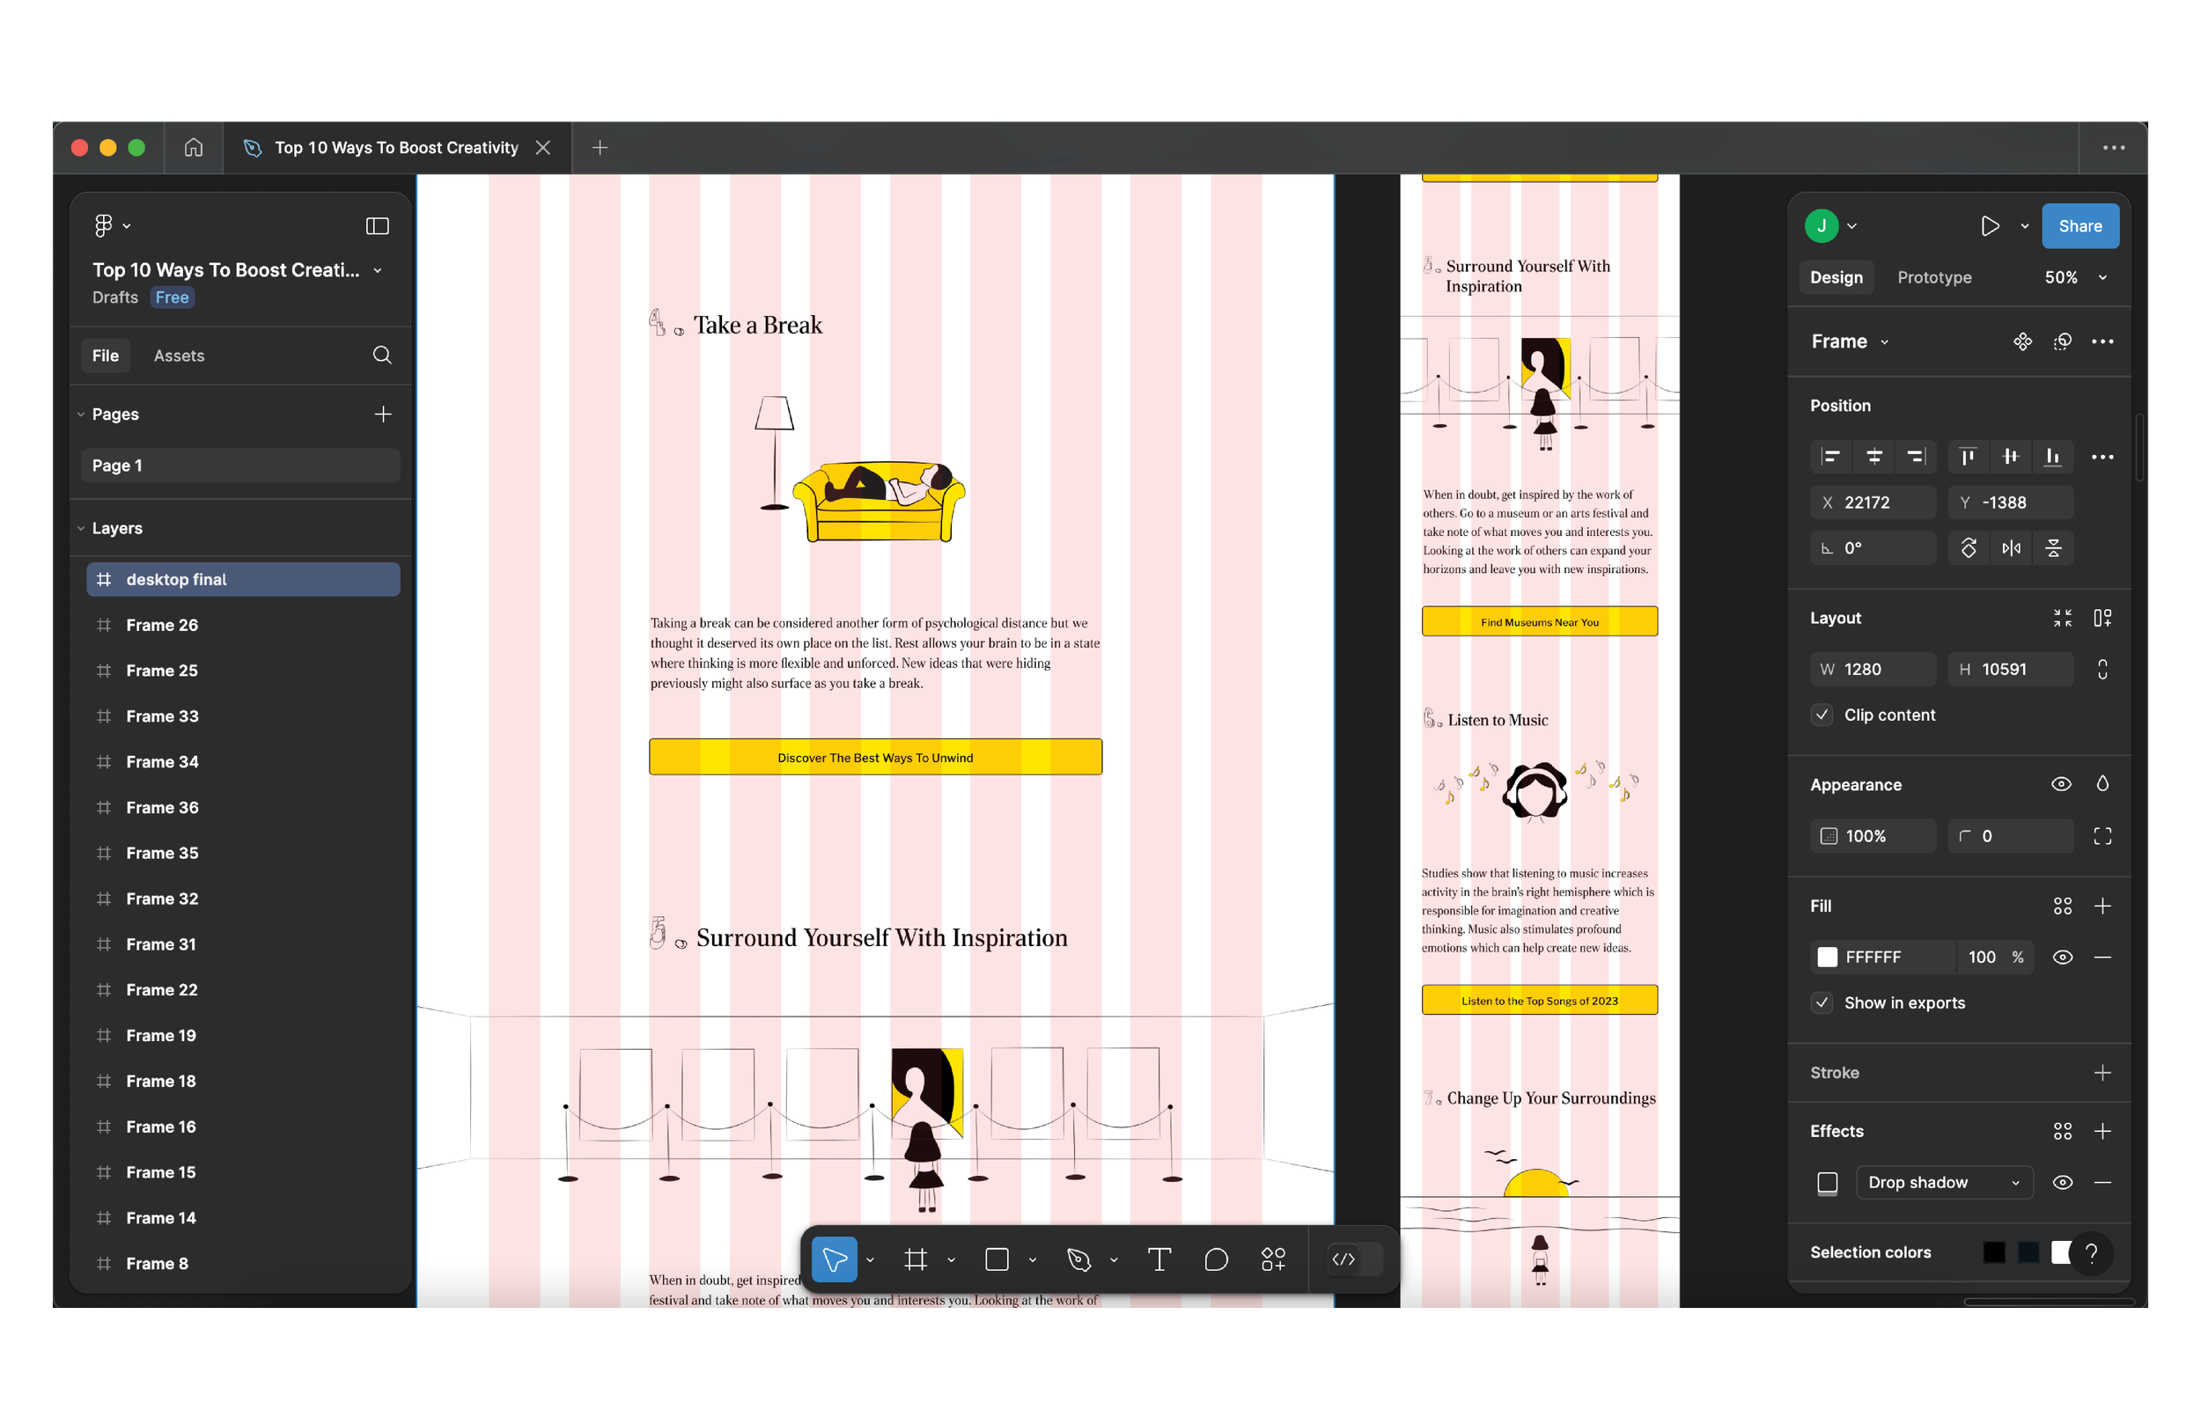This screenshot has width=2201, height=1424.
Task: Uncheck Show in exports for the fill
Action: [x=1821, y=1002]
